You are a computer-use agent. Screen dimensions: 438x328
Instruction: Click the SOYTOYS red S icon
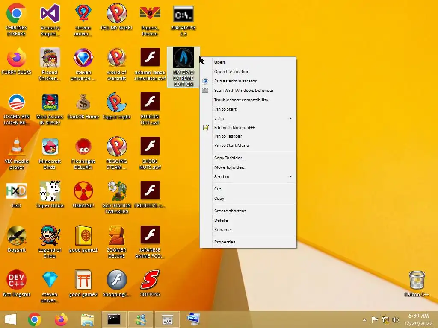click(x=150, y=284)
